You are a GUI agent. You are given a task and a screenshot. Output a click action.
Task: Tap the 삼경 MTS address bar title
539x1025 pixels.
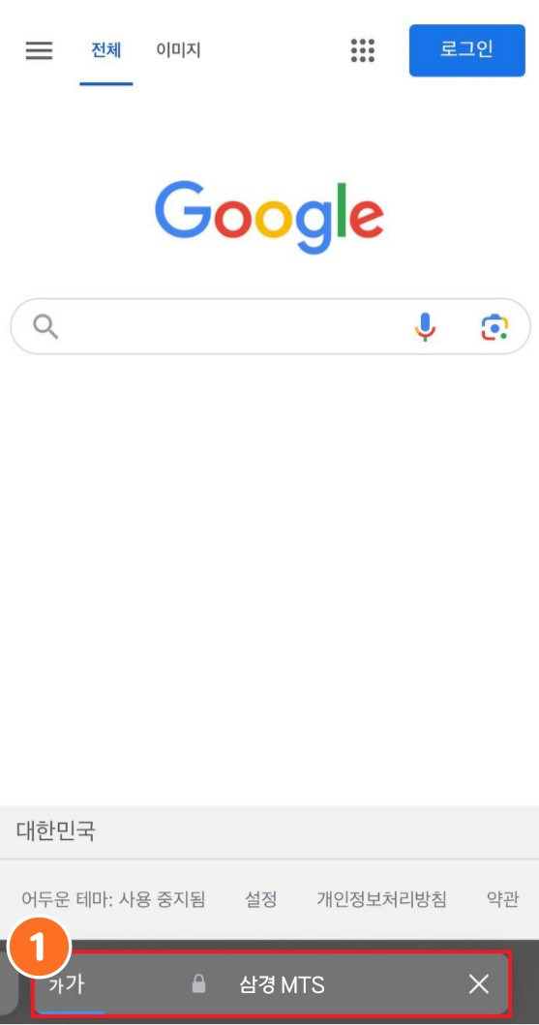[282, 984]
